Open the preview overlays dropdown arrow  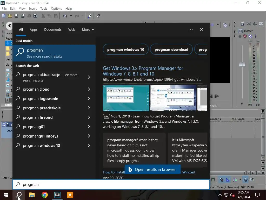coord(218,25)
